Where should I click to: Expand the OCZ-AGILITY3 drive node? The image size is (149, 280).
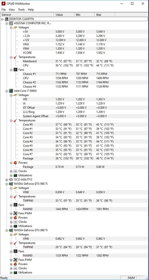7,179
